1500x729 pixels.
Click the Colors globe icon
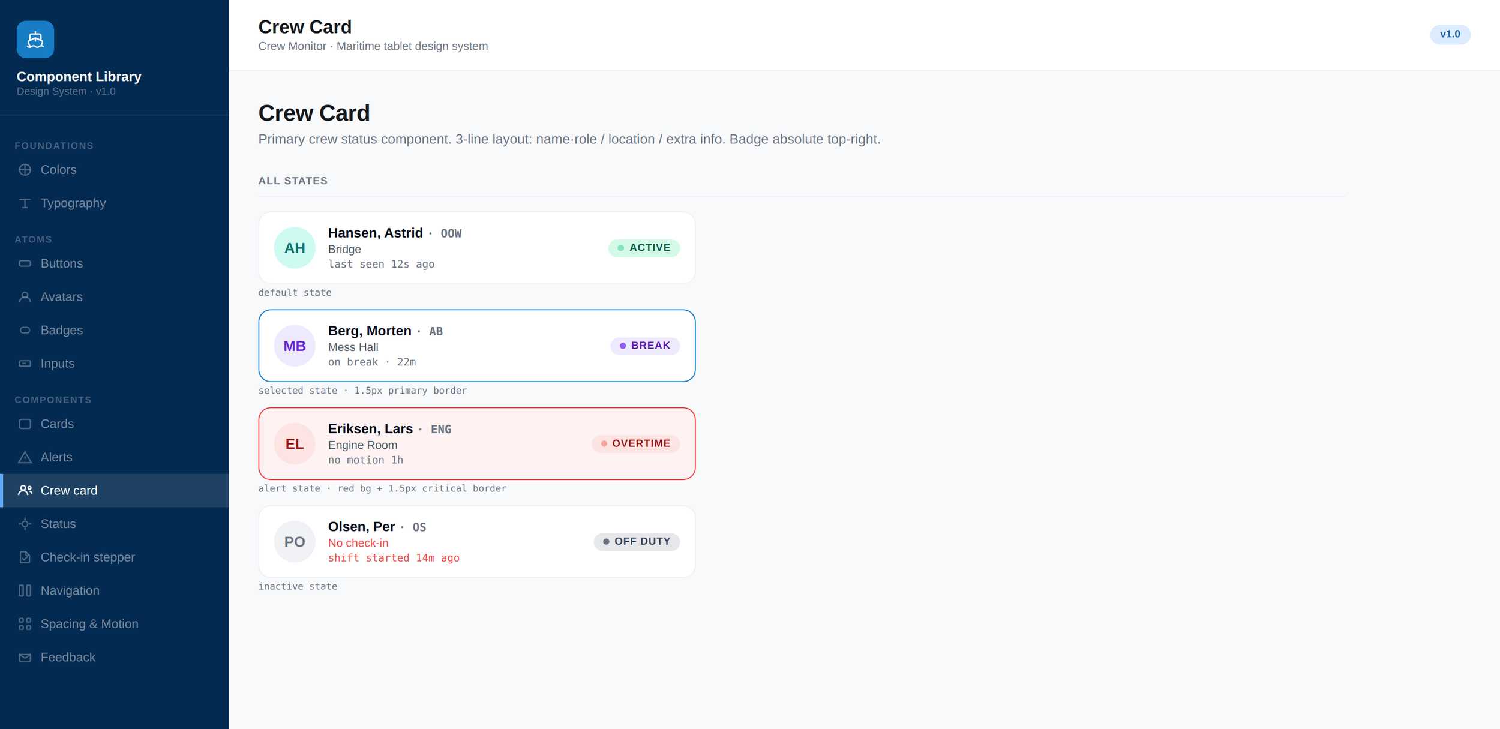25,170
